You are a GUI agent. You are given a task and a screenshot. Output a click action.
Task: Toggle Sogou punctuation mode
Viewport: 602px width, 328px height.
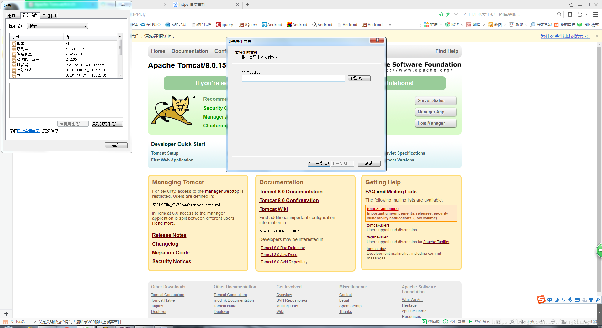pyautogui.click(x=563, y=300)
